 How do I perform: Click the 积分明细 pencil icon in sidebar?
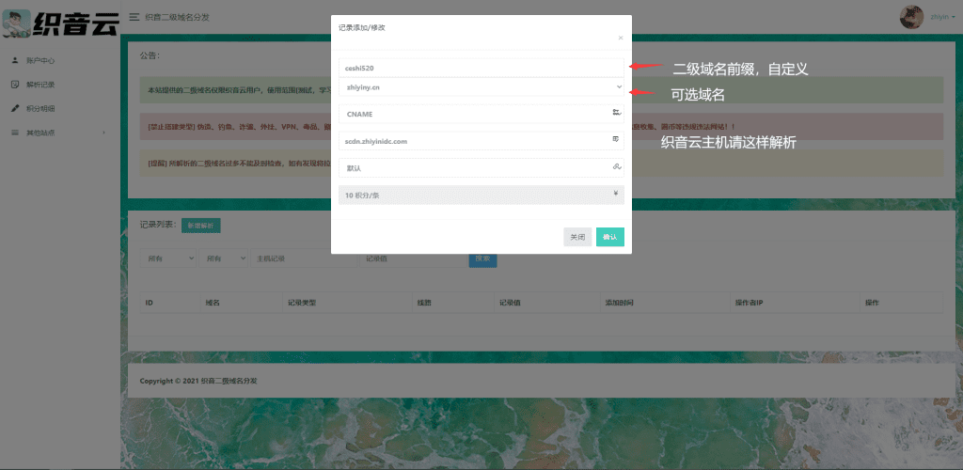(15, 108)
